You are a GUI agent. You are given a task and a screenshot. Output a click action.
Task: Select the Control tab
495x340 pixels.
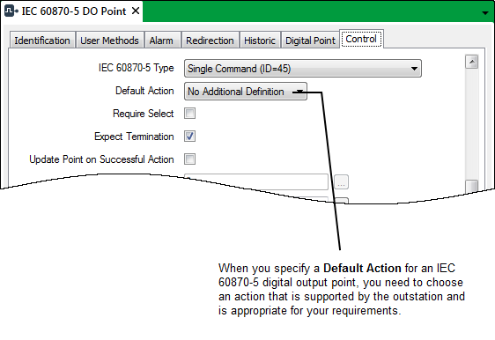(361, 39)
